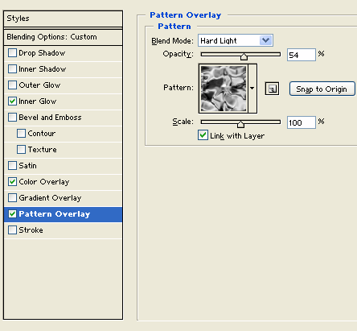Select the Drop Shadow style label
The height and width of the screenshot is (331, 357).
point(42,53)
